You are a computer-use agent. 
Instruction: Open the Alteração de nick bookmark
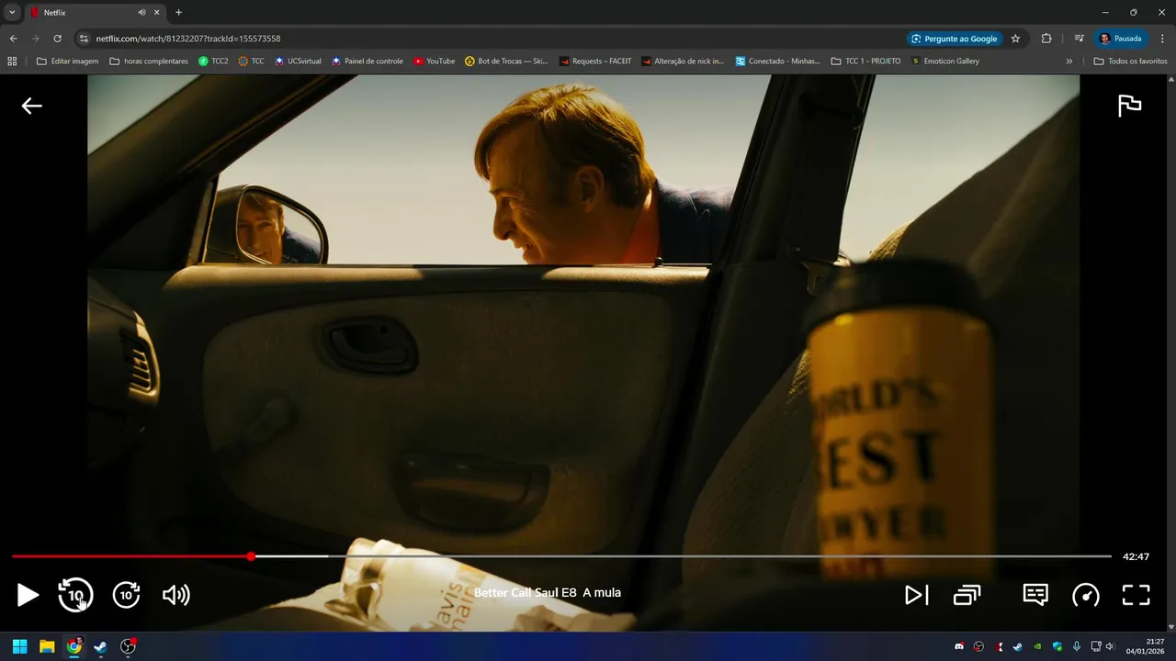click(683, 62)
